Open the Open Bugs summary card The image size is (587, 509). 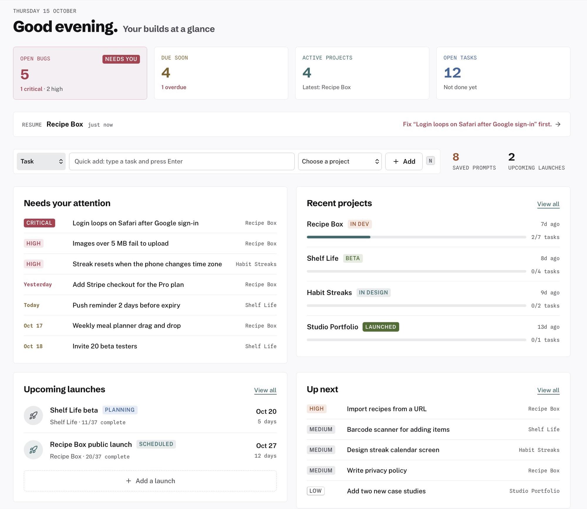click(80, 73)
